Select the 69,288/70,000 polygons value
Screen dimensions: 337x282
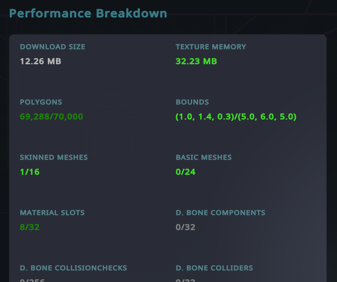click(x=51, y=116)
